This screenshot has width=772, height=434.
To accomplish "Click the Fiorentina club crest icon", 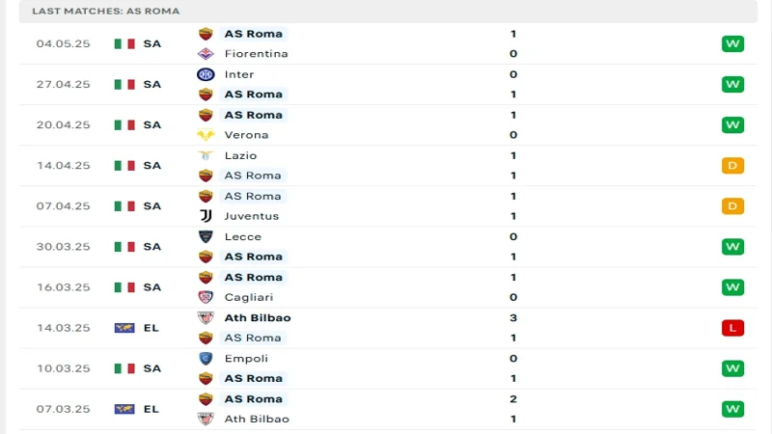I will pos(206,54).
